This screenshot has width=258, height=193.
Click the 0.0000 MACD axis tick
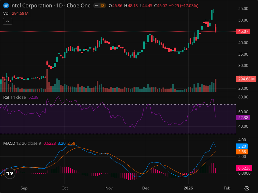[244, 173]
